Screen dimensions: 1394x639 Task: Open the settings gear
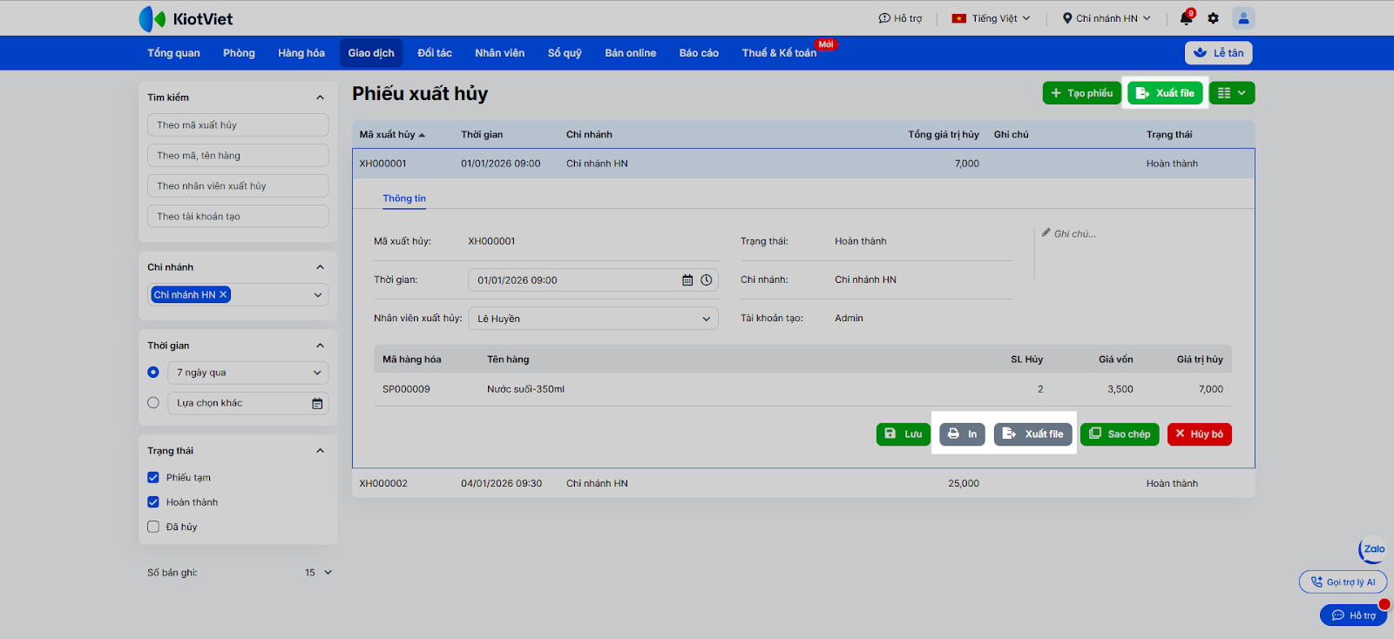click(x=1213, y=18)
